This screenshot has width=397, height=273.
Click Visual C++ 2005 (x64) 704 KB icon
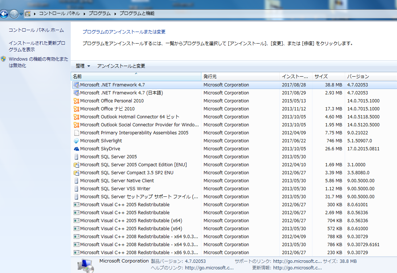(76, 221)
